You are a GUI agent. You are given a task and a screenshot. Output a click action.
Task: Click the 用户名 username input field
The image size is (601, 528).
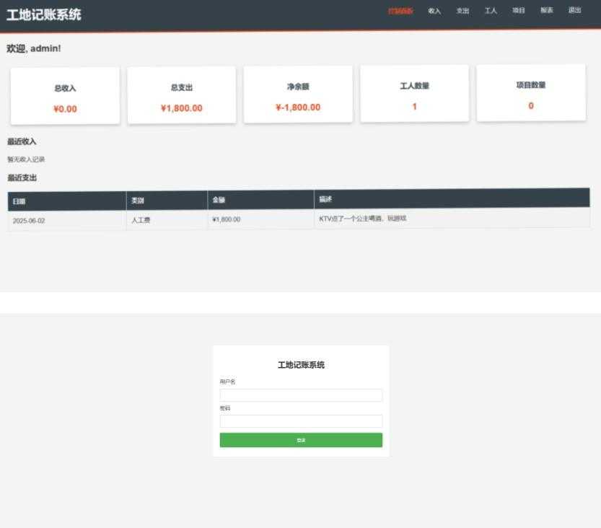tap(301, 395)
